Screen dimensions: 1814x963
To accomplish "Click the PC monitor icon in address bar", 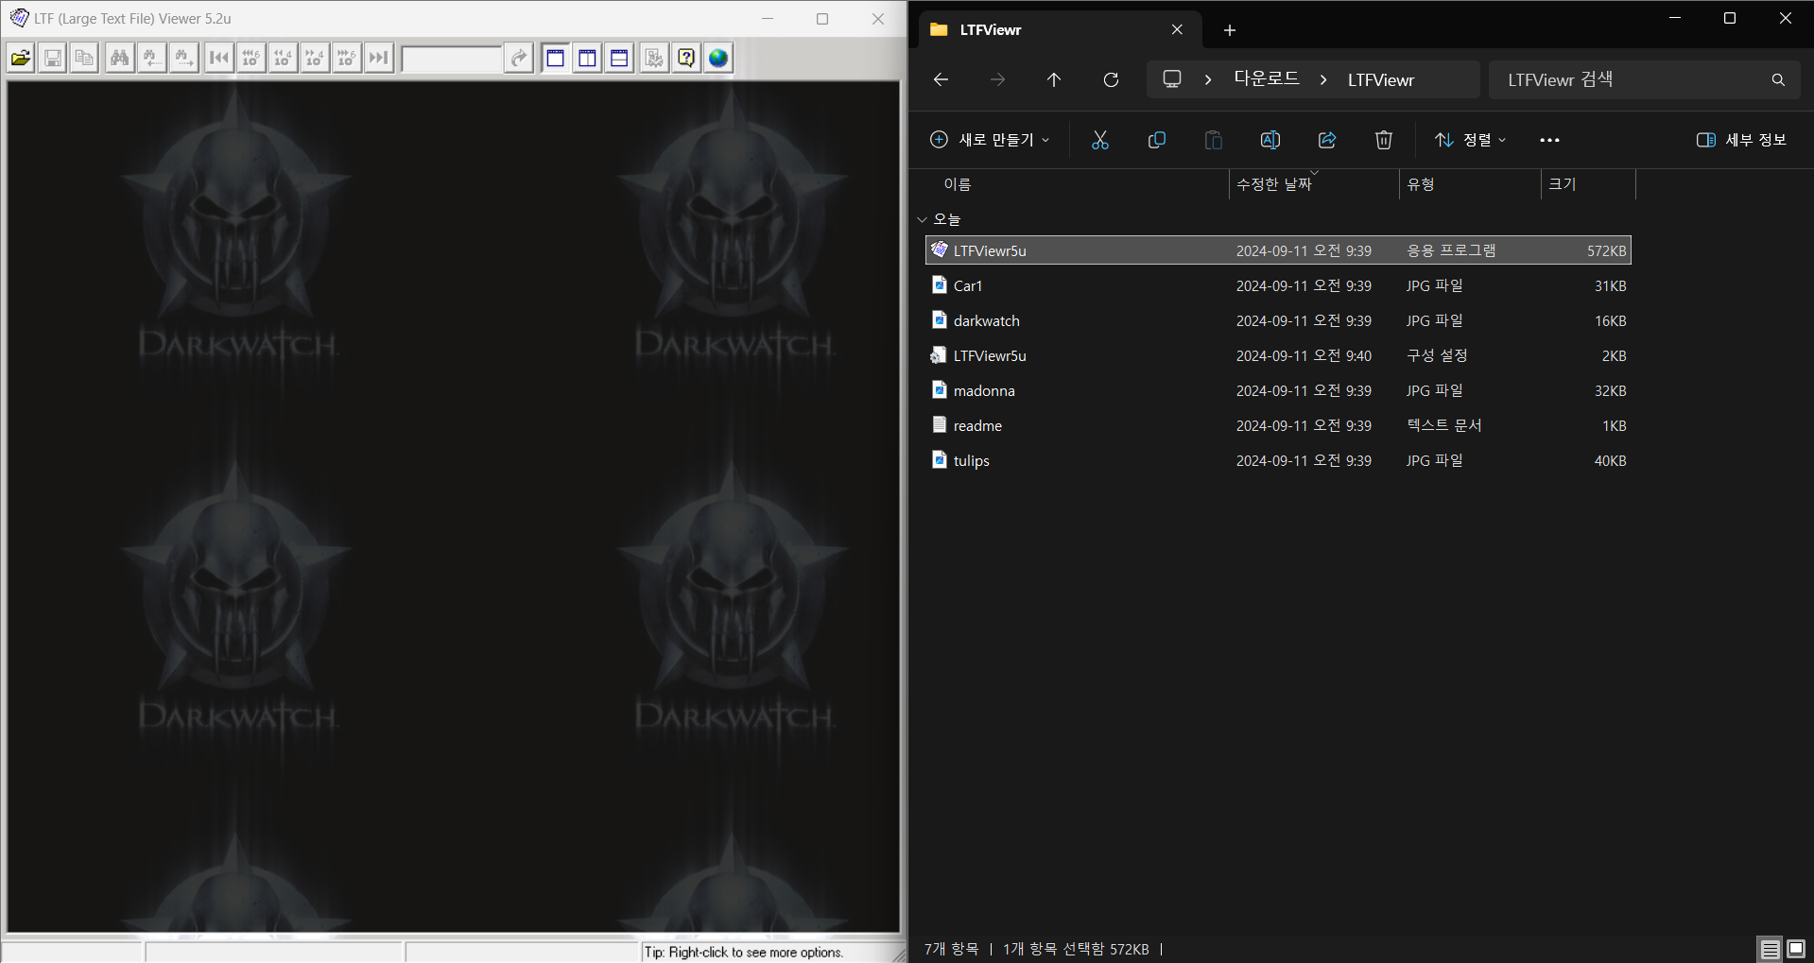I will [x=1172, y=79].
